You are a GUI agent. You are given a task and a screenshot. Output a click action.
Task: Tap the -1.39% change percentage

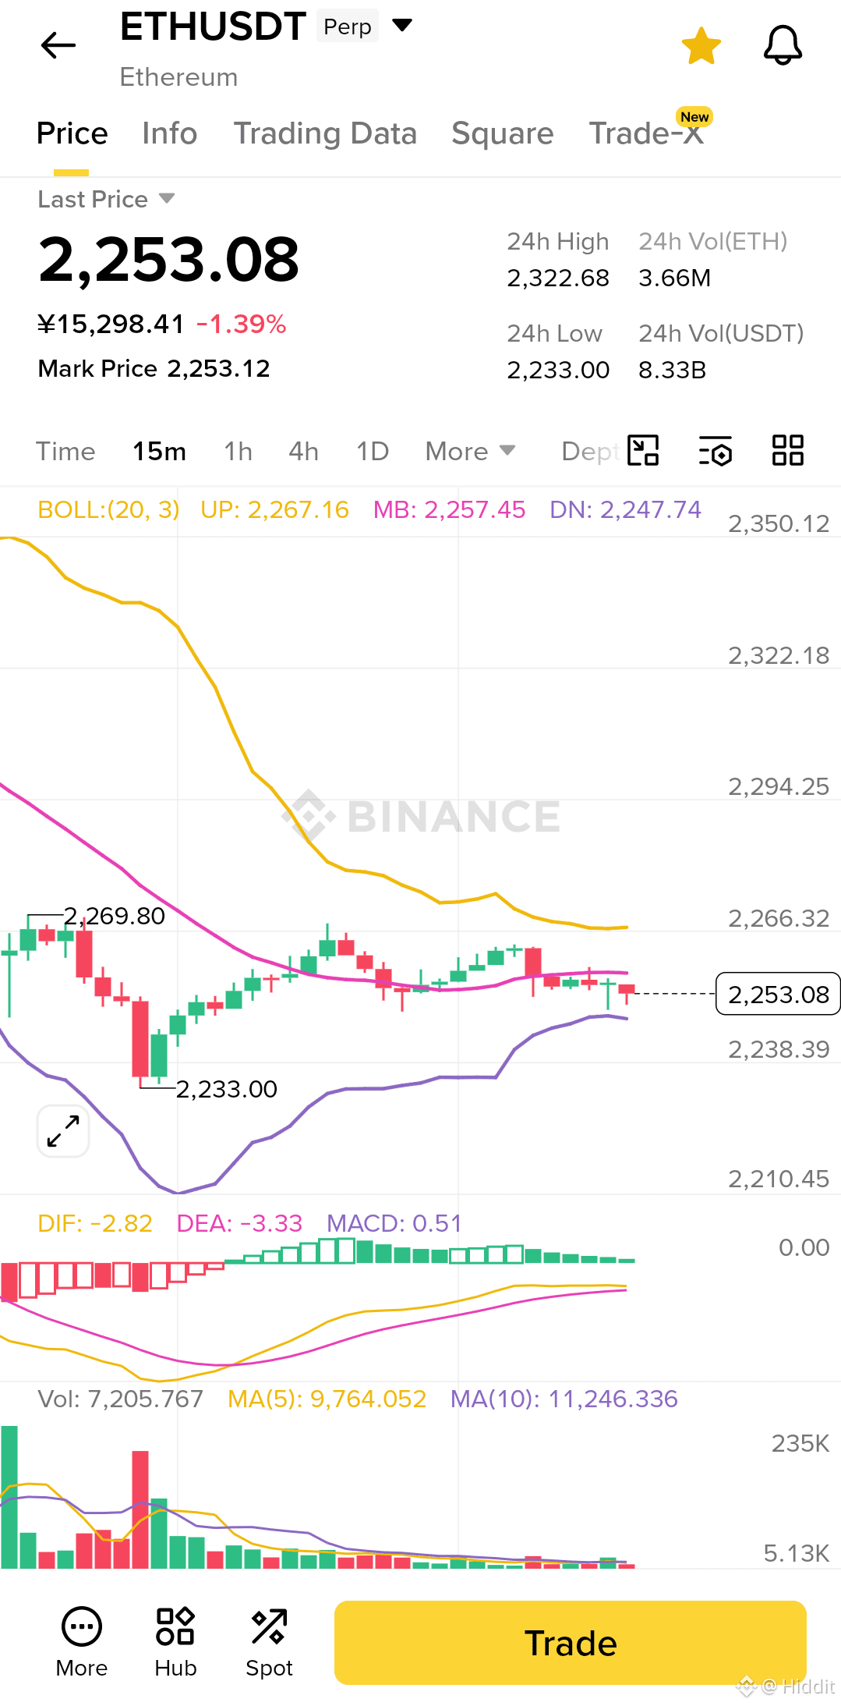click(242, 324)
